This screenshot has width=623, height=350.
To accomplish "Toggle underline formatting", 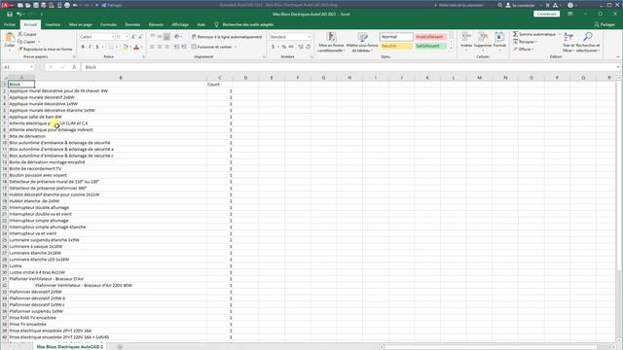I will (x=97, y=47).
